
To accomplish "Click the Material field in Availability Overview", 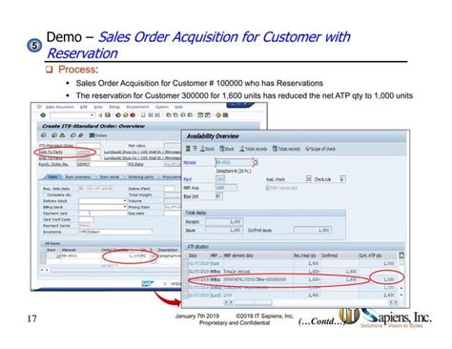I will coord(234,162).
